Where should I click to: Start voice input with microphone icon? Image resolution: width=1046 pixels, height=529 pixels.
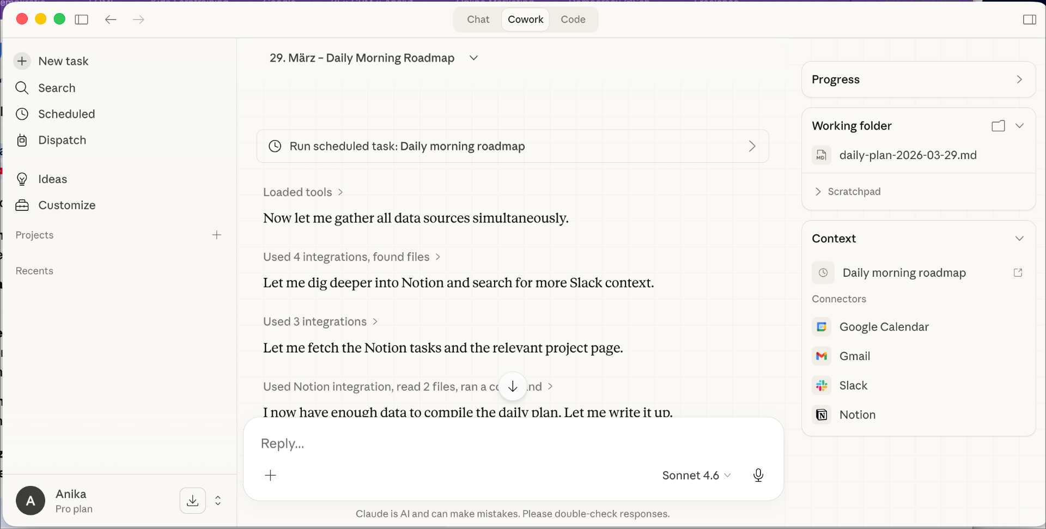coord(758,475)
